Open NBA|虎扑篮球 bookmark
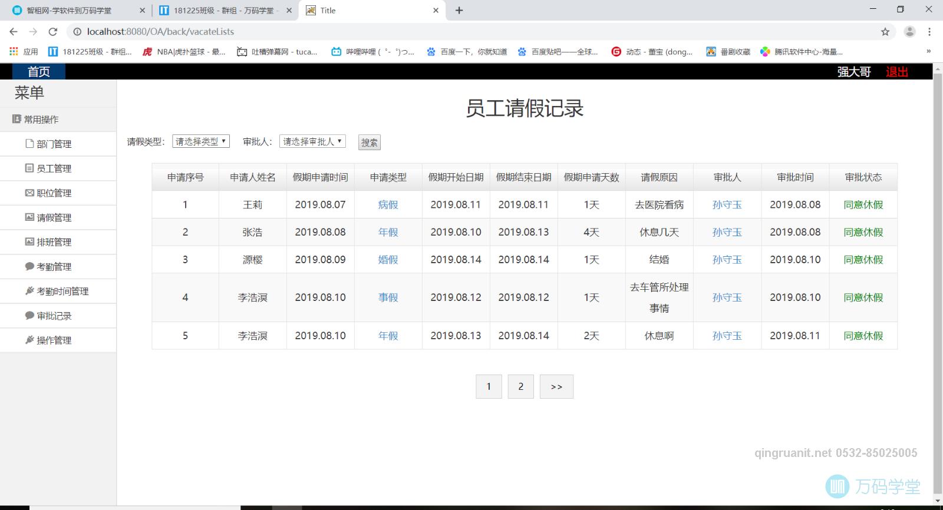Viewport: 943px width, 510px height. (x=184, y=52)
